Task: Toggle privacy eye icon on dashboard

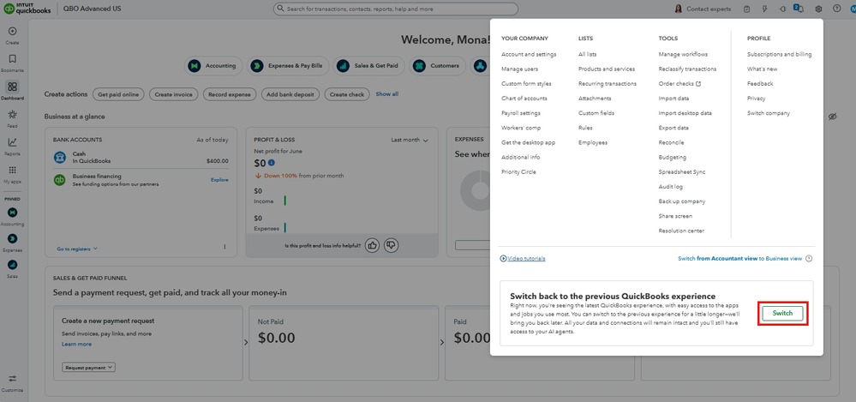Action: pyautogui.click(x=832, y=117)
